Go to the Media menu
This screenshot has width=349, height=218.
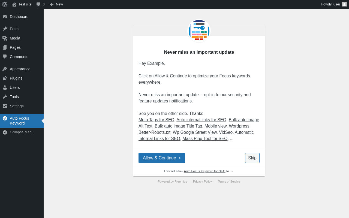click(22, 38)
